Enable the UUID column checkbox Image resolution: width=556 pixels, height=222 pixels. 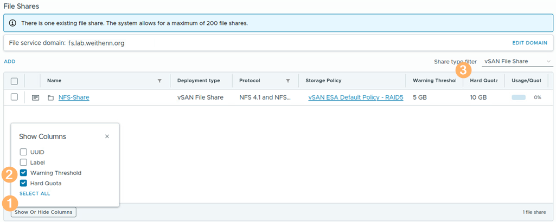click(x=23, y=152)
